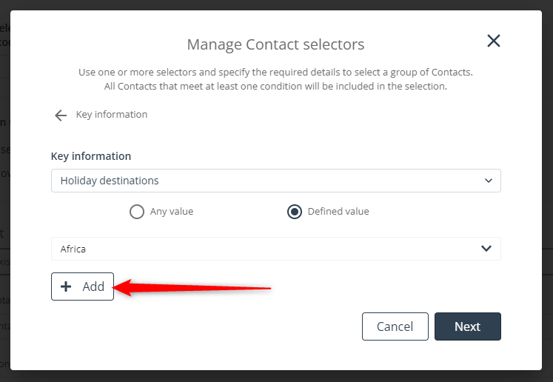Viewport: 553px width, 382px height.
Task: Click the bold Key information field label
Action: [x=91, y=156]
